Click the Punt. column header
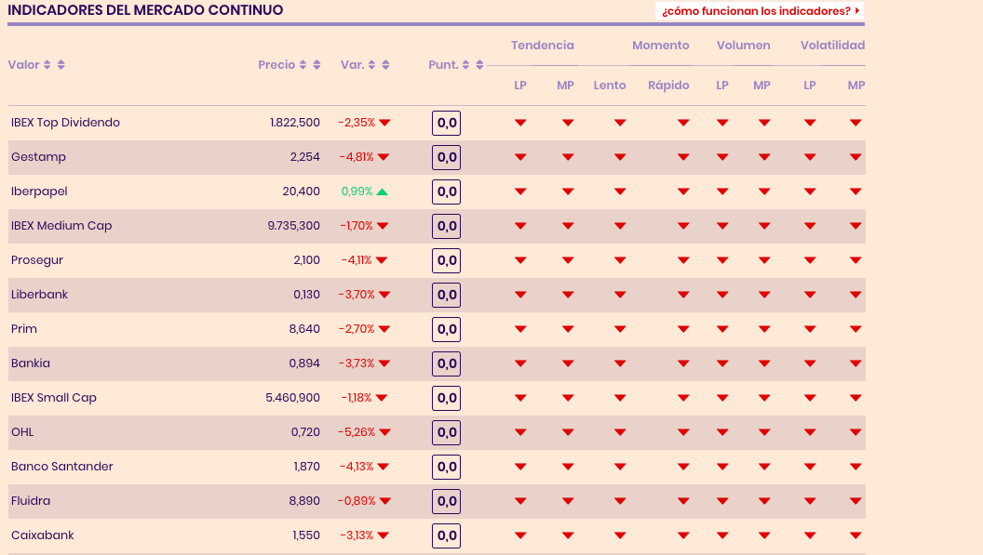Screen dimensions: 983x555 click(443, 64)
